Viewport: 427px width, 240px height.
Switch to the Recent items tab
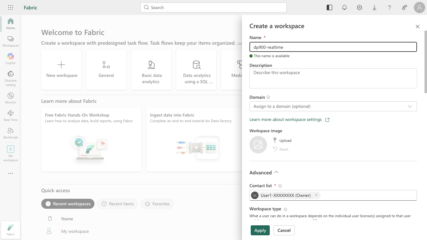pyautogui.click(x=118, y=204)
